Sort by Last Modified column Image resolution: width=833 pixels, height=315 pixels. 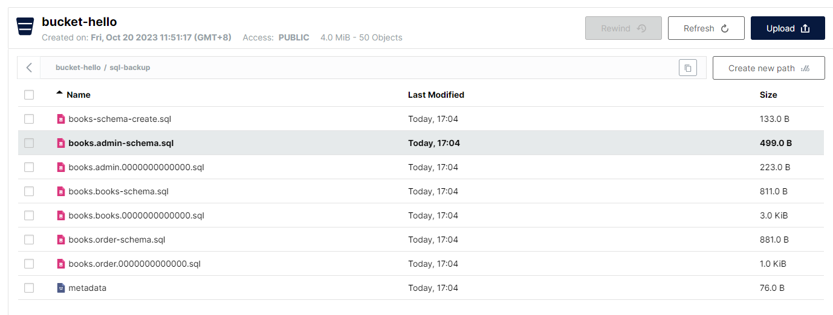click(x=436, y=95)
